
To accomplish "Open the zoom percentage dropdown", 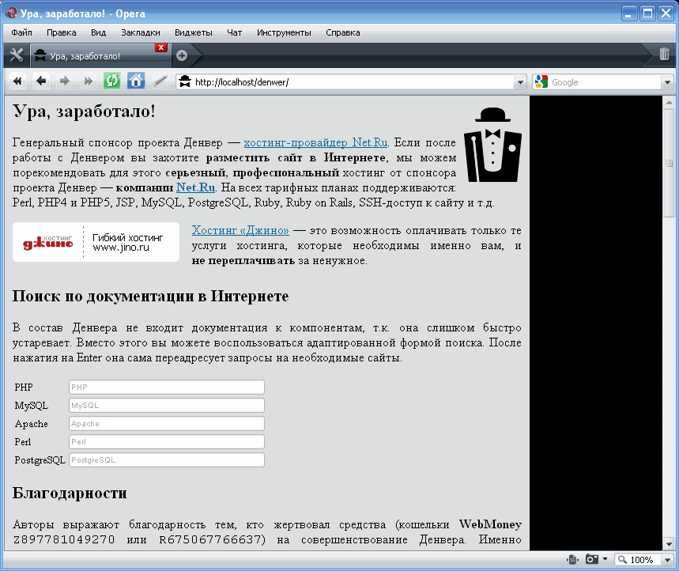I will coord(667,560).
